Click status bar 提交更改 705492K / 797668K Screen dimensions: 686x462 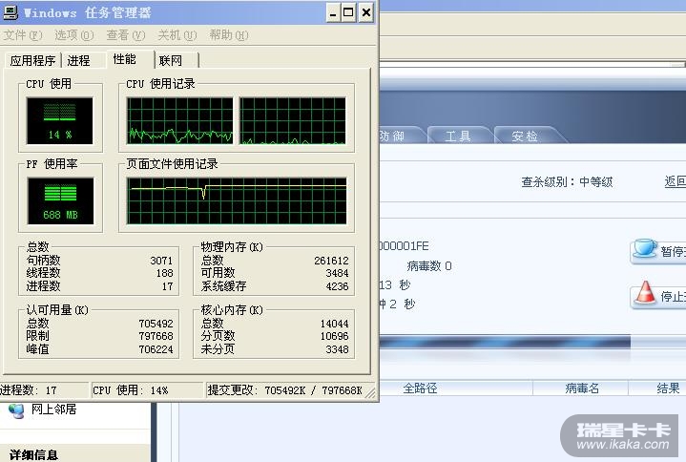[x=285, y=389]
